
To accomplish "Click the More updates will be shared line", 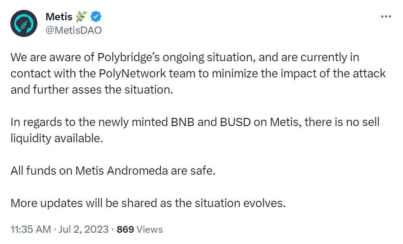I will [x=148, y=203].
